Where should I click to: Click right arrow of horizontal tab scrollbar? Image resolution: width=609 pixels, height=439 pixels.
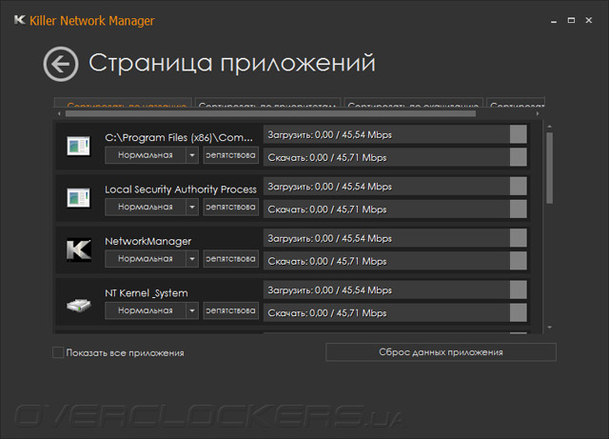pyautogui.click(x=538, y=113)
